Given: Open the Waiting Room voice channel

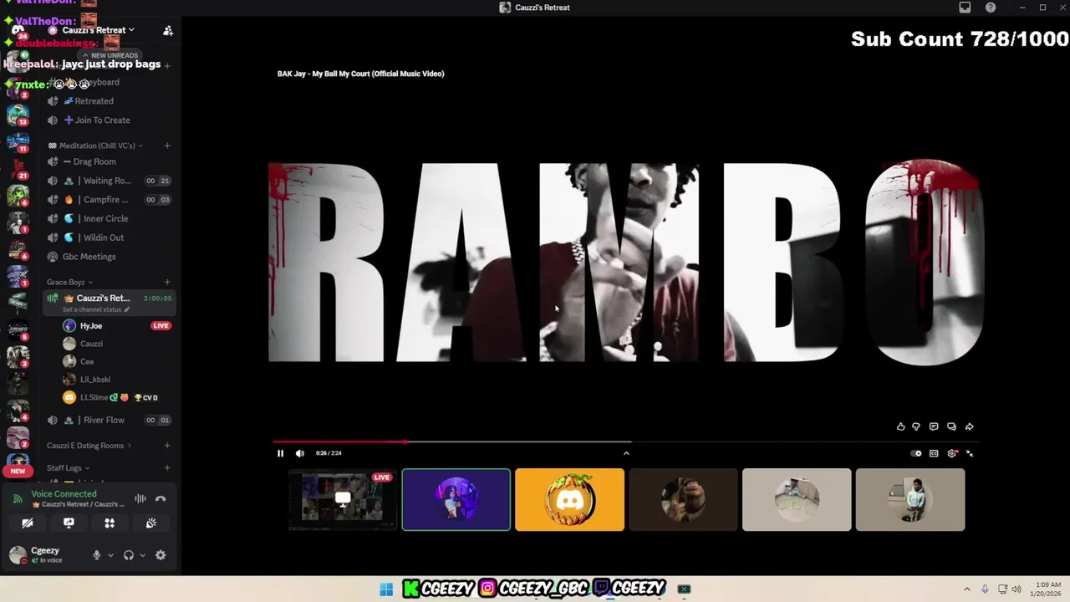Looking at the screenshot, I should click(x=109, y=181).
